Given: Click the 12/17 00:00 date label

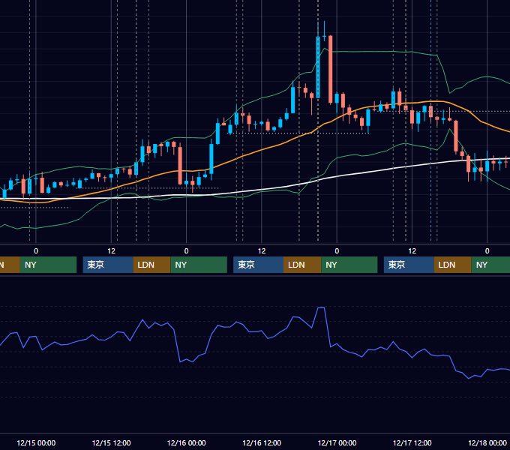Looking at the screenshot, I should click(x=337, y=442).
